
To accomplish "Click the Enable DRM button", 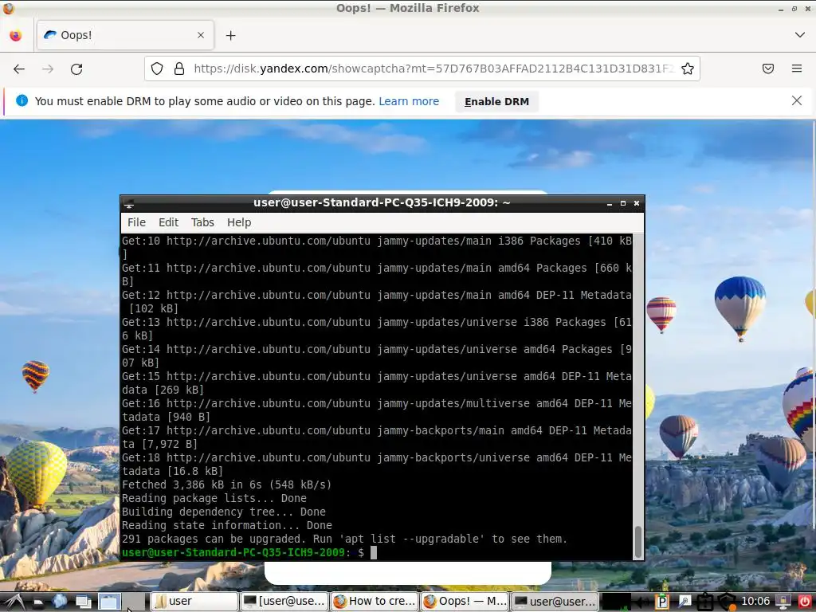I will pyautogui.click(x=496, y=101).
